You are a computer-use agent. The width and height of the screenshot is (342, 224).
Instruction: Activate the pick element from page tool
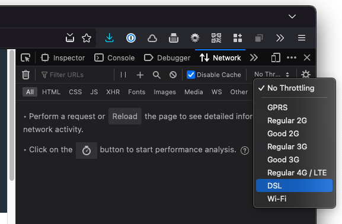coord(25,58)
